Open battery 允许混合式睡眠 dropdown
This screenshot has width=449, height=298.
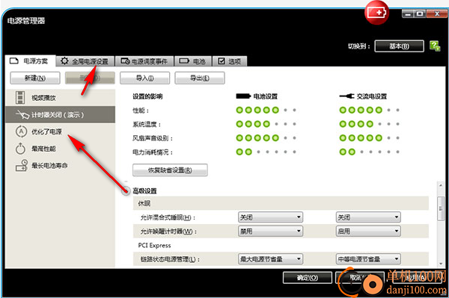(270, 217)
